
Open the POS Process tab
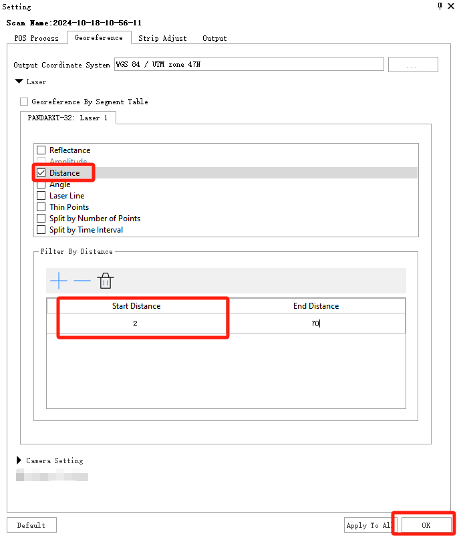point(37,38)
